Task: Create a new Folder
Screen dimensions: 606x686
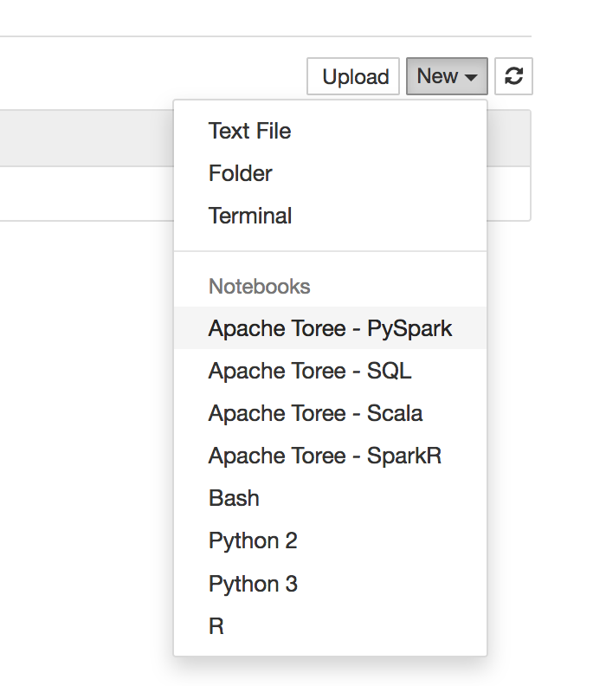Action: (241, 173)
